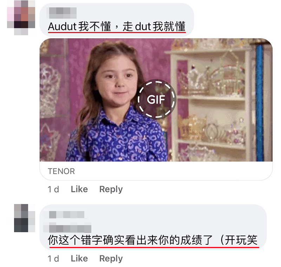The height and width of the screenshot is (267, 281).
Task: Open the '1 d' timestamp under the second comment
Action: tap(53, 259)
